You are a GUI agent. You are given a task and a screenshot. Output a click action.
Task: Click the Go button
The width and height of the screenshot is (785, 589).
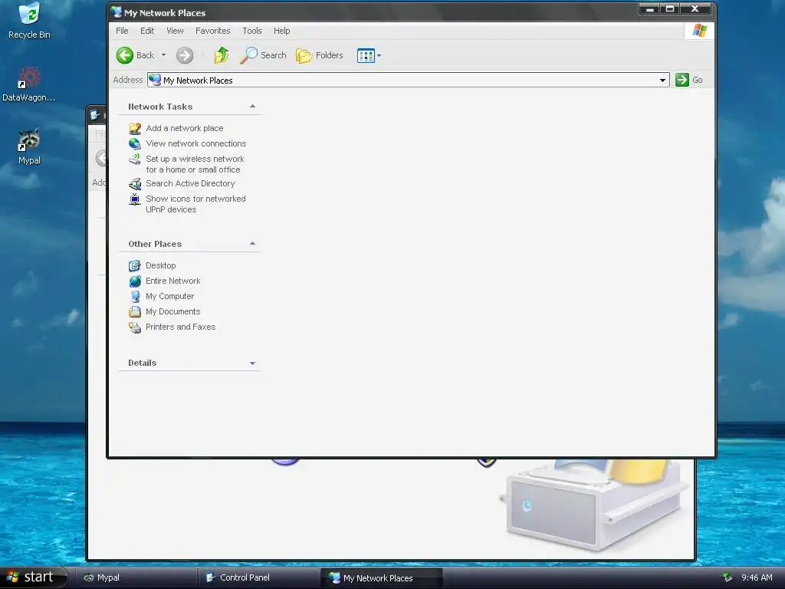point(689,80)
